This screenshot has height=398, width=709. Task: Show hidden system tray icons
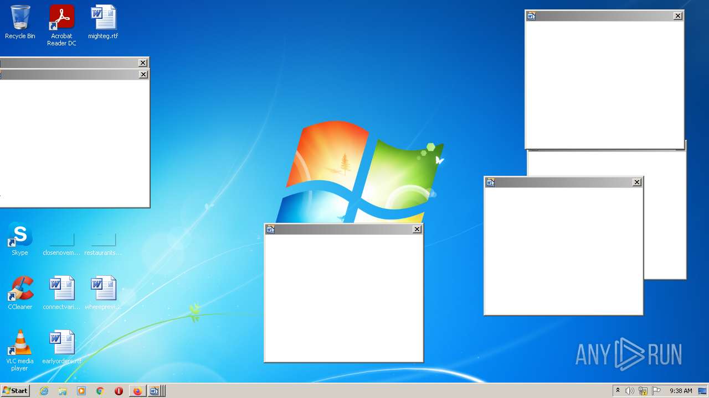click(x=618, y=391)
